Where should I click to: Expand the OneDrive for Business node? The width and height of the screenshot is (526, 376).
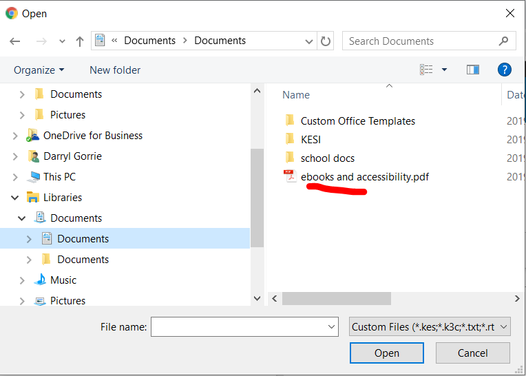click(x=15, y=136)
